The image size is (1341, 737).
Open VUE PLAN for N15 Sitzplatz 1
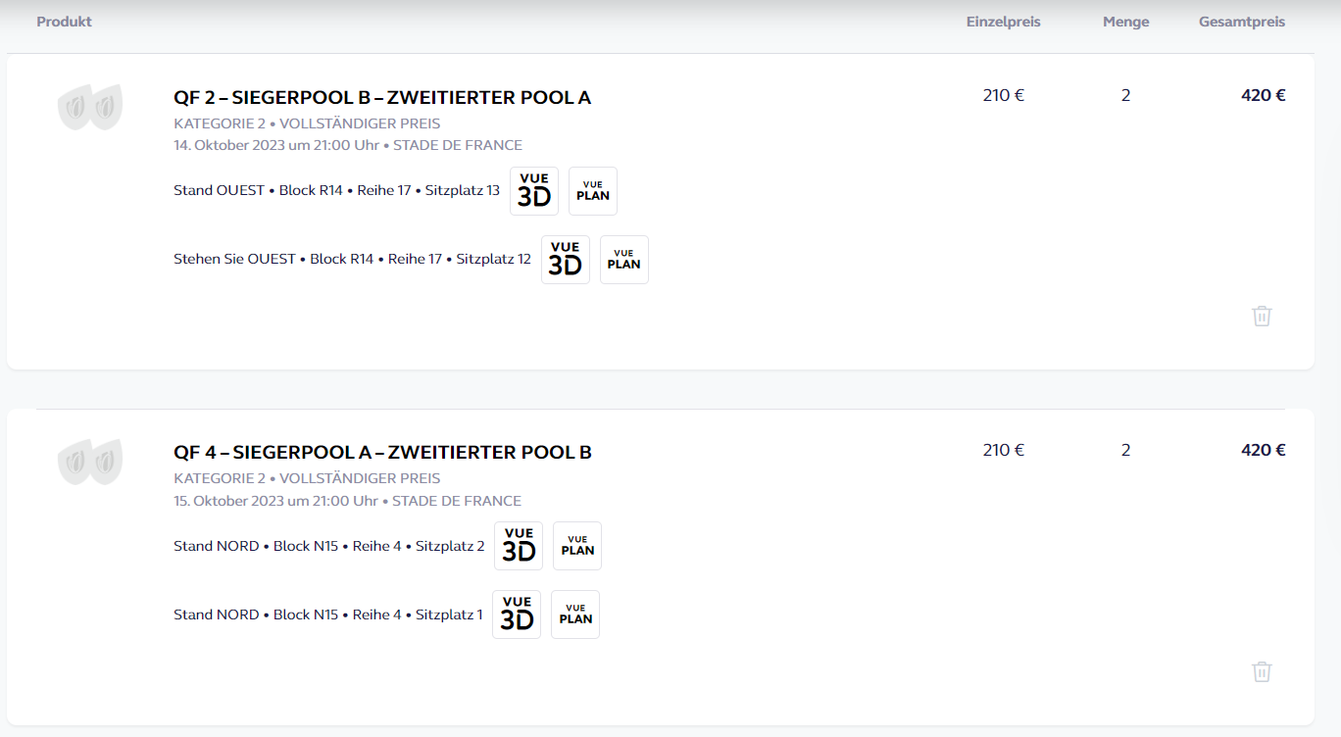[x=575, y=614]
